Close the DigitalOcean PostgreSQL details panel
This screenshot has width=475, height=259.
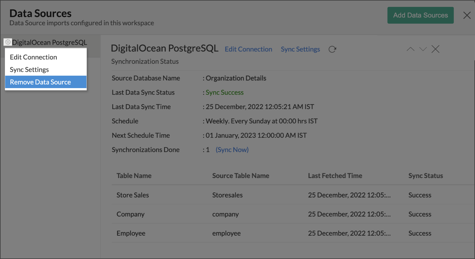coord(435,49)
